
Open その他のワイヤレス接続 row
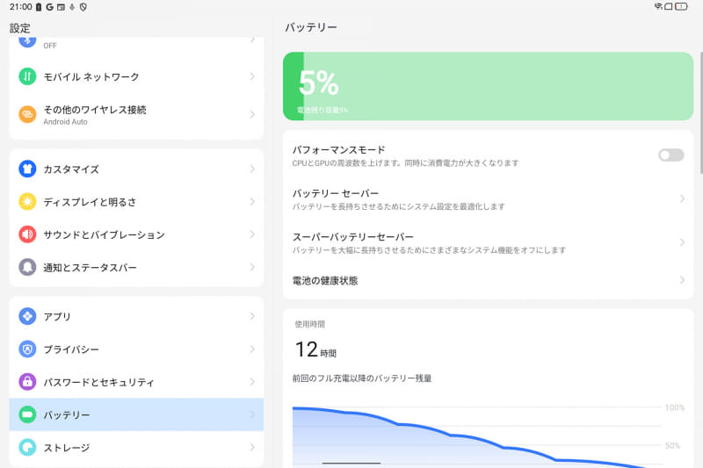(x=136, y=114)
